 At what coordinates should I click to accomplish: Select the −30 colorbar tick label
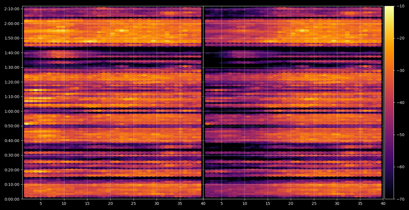[x=400, y=70]
